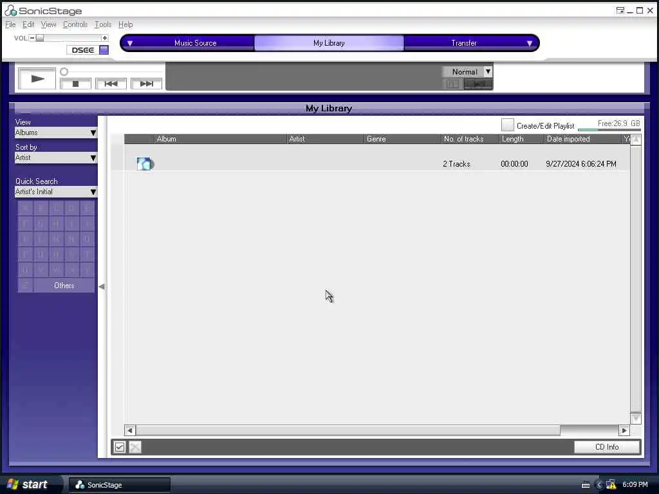The height and width of the screenshot is (494, 659).
Task: Click the SonicStage logo icon in title bar
Action: pos(10,10)
